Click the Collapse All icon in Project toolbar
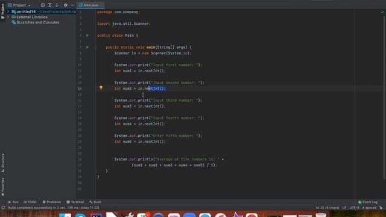 coord(57,5)
